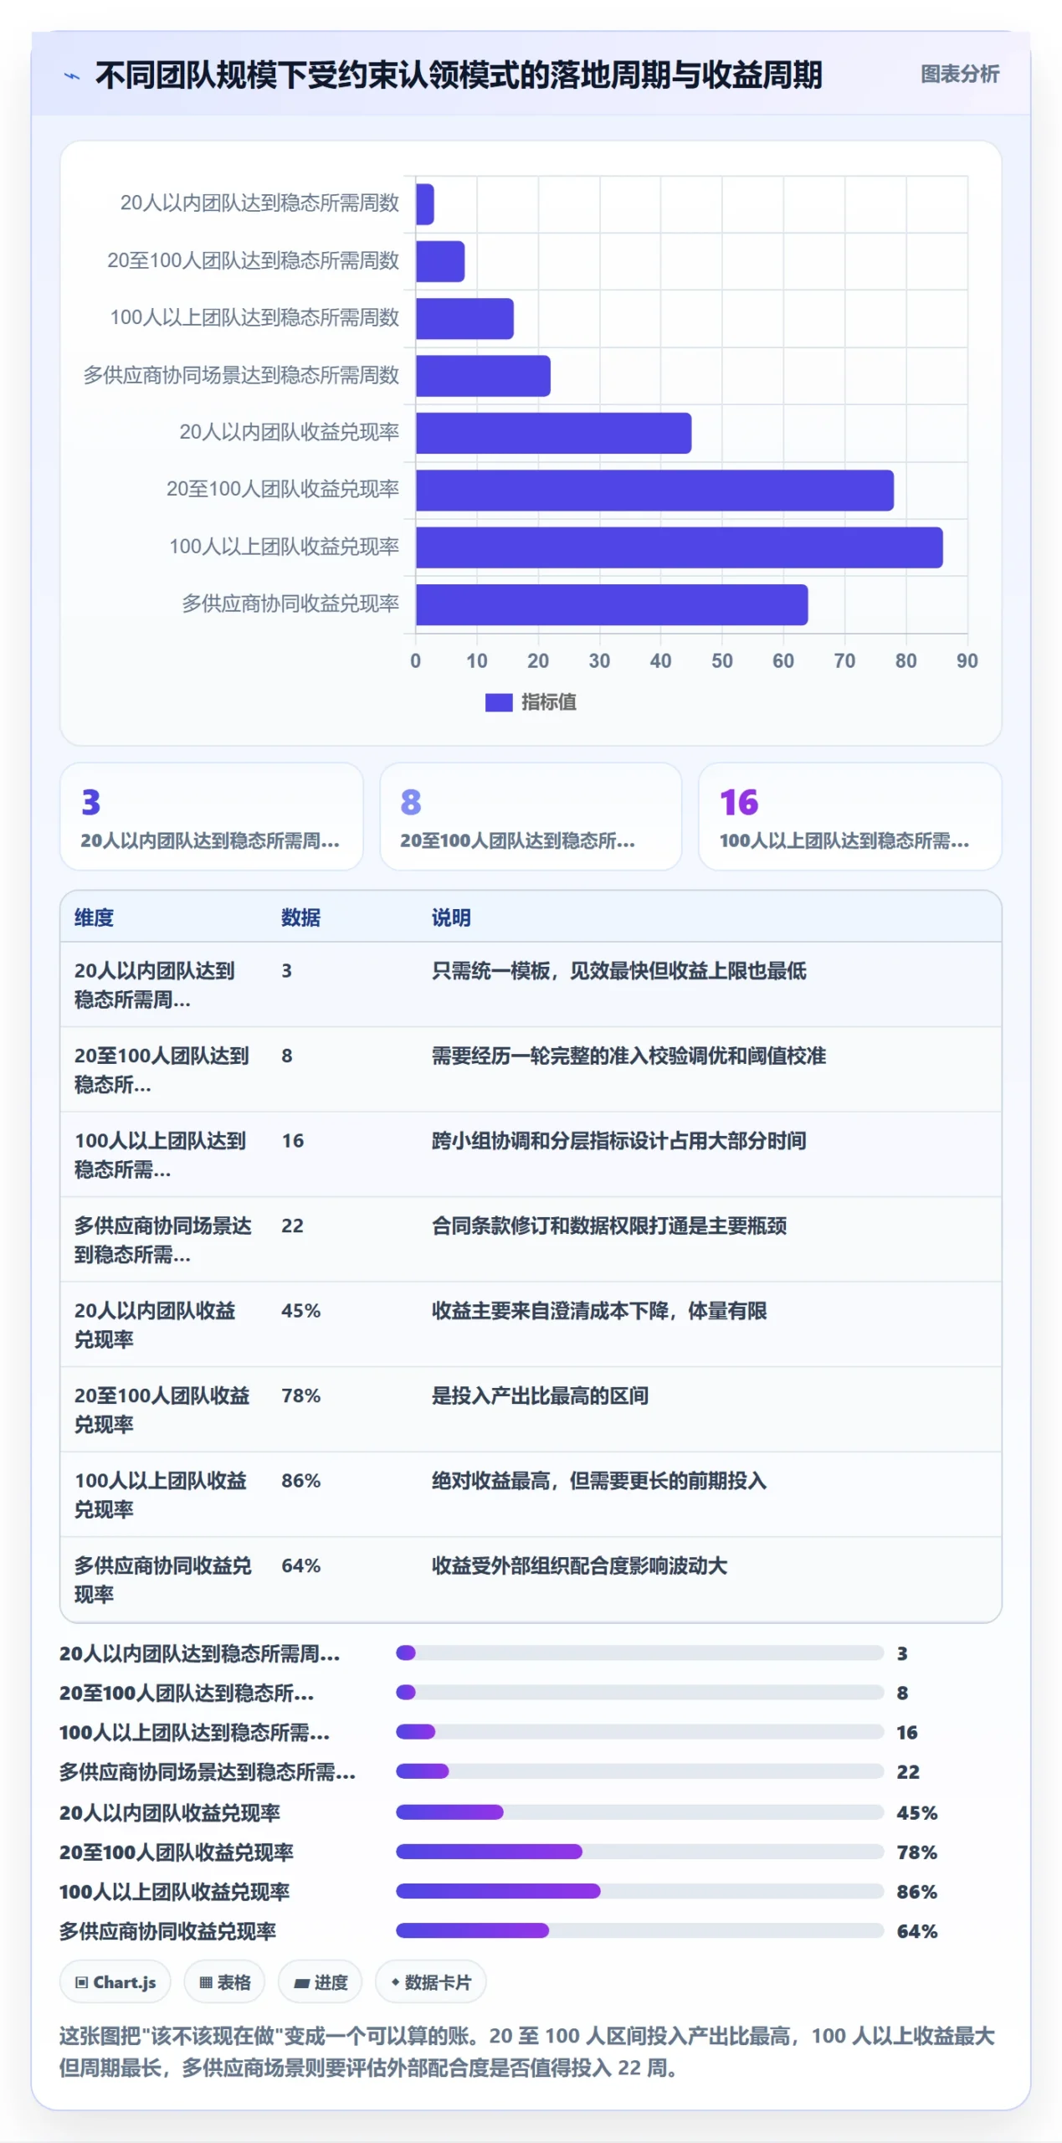Click the lightning icon beside the title

click(x=73, y=76)
